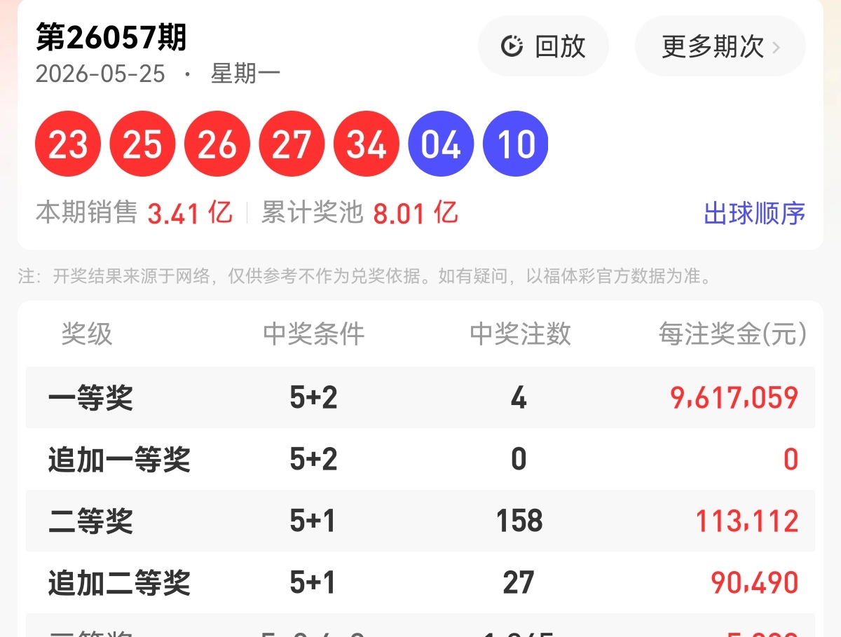The height and width of the screenshot is (637, 841).
Task: Click the 5+1 condition in 追加二等奖 row
Action: (x=313, y=583)
